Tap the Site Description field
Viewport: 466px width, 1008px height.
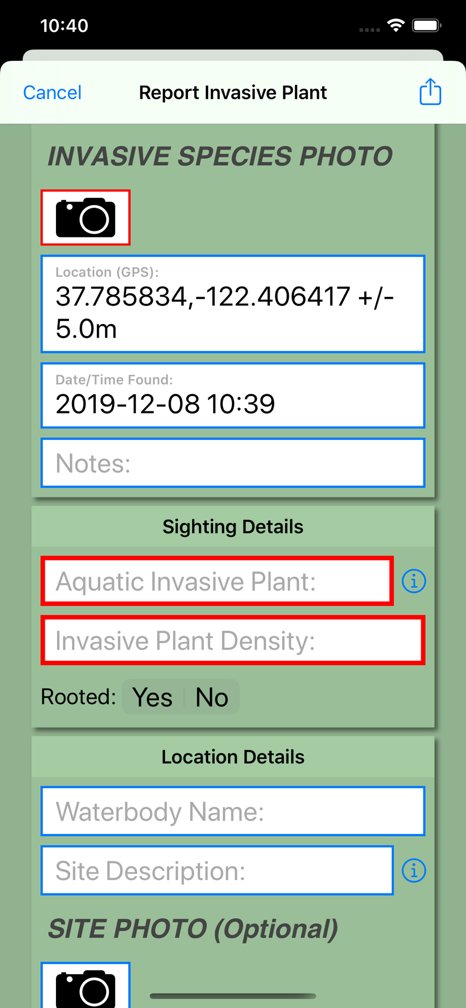point(217,870)
